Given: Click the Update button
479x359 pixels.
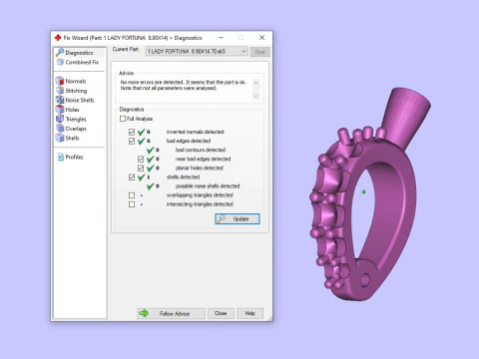Looking at the screenshot, I should coord(238,218).
